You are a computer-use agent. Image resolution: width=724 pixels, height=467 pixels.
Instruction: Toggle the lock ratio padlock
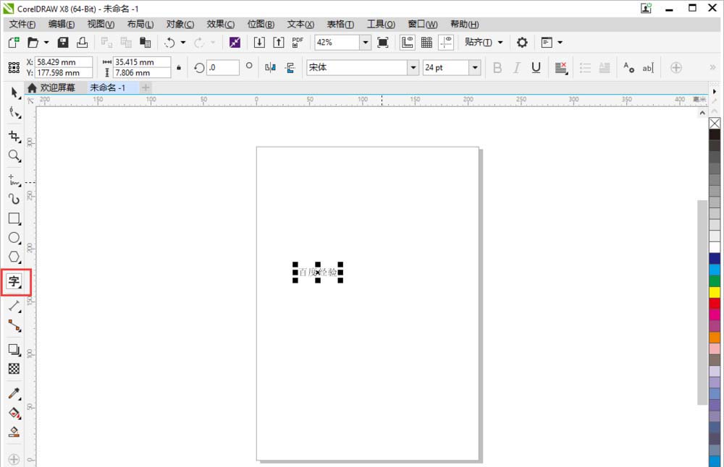pyautogui.click(x=179, y=68)
